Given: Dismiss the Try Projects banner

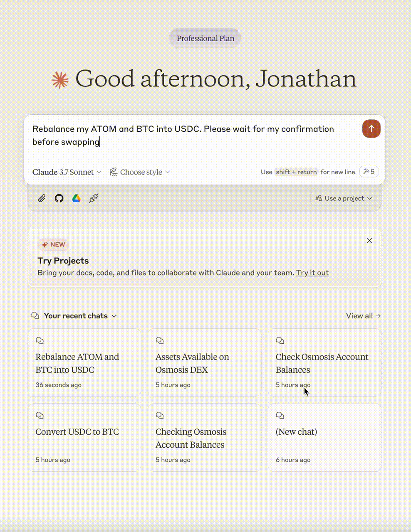Looking at the screenshot, I should tap(369, 241).
